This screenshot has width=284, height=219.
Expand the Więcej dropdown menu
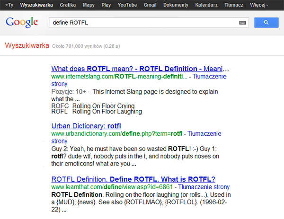tap(259, 5)
